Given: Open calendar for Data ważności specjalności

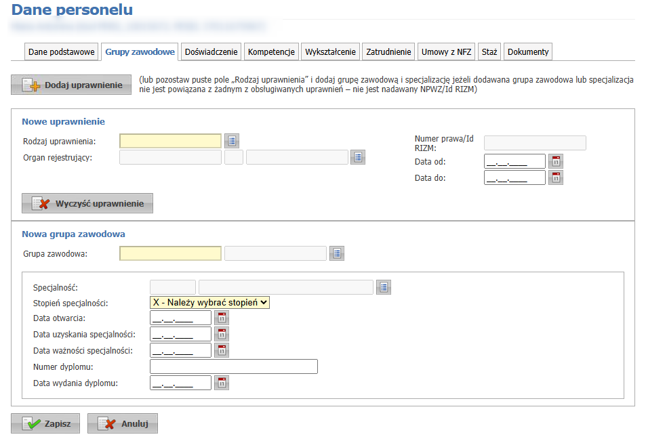Looking at the screenshot, I should coord(222,350).
